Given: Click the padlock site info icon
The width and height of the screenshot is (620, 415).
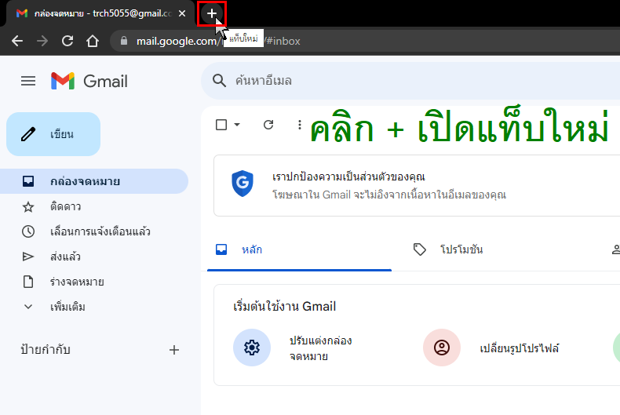Looking at the screenshot, I should click(x=124, y=41).
